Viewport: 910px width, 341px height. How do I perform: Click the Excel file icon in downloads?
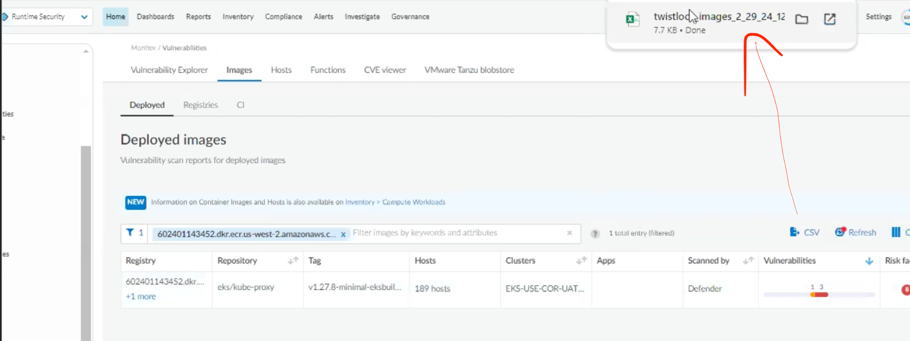632,19
